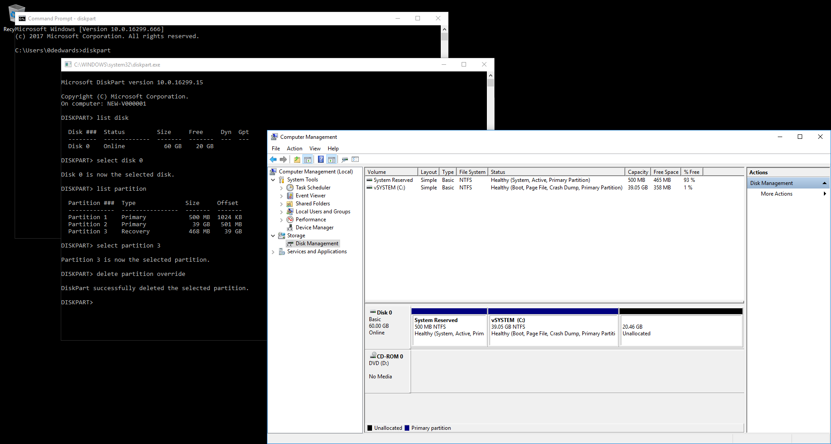Open the View menu
Image resolution: width=831 pixels, height=444 pixels.
coord(315,149)
